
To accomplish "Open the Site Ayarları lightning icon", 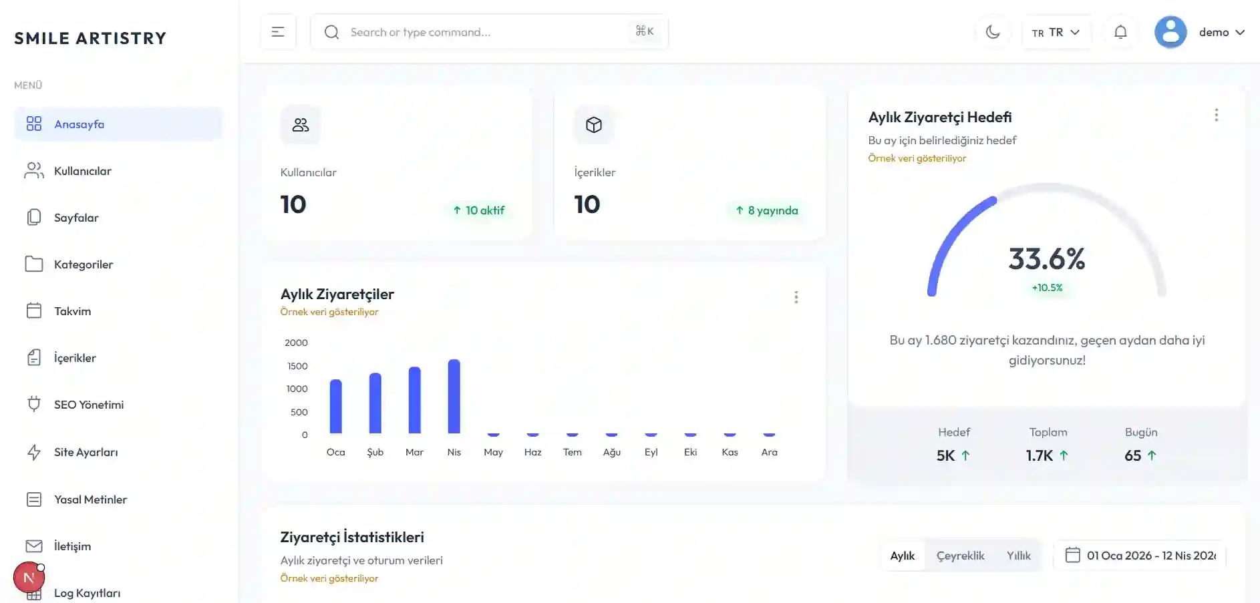I will pos(34,452).
